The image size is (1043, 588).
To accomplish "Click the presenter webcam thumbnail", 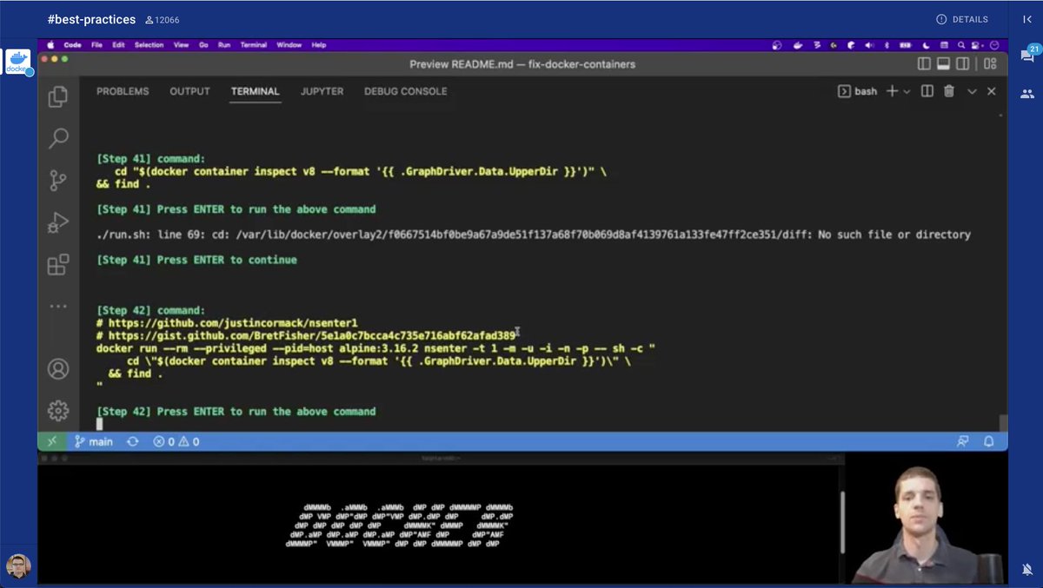I will point(927,519).
